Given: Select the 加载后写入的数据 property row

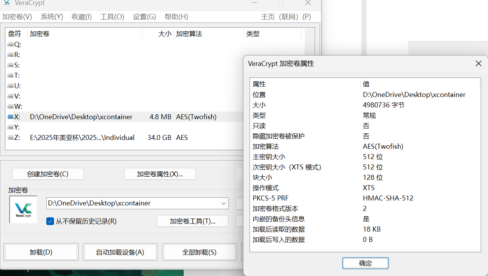Looking at the screenshot, I should pos(366,240).
